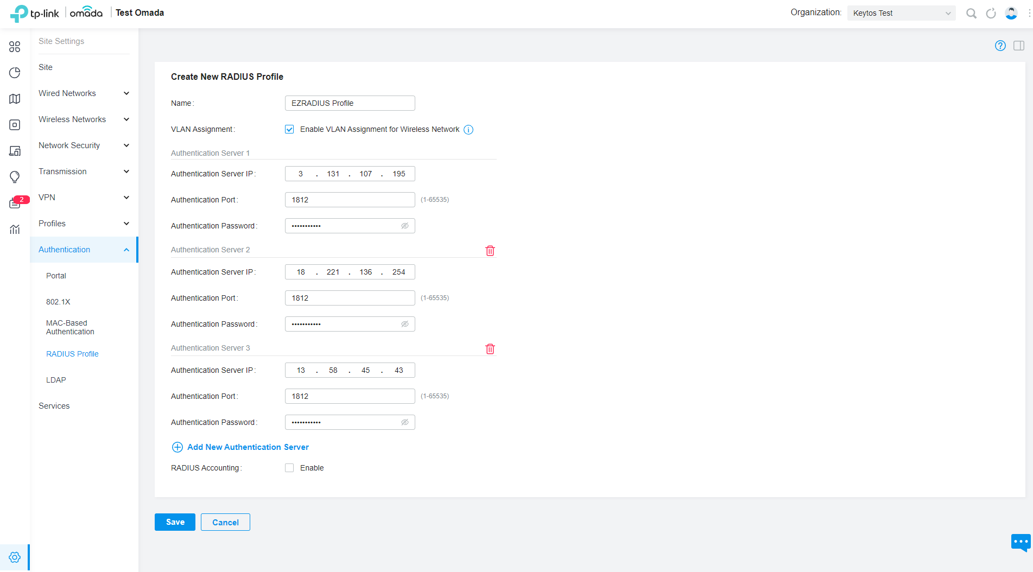Expand Wired Networks menu

click(84, 93)
